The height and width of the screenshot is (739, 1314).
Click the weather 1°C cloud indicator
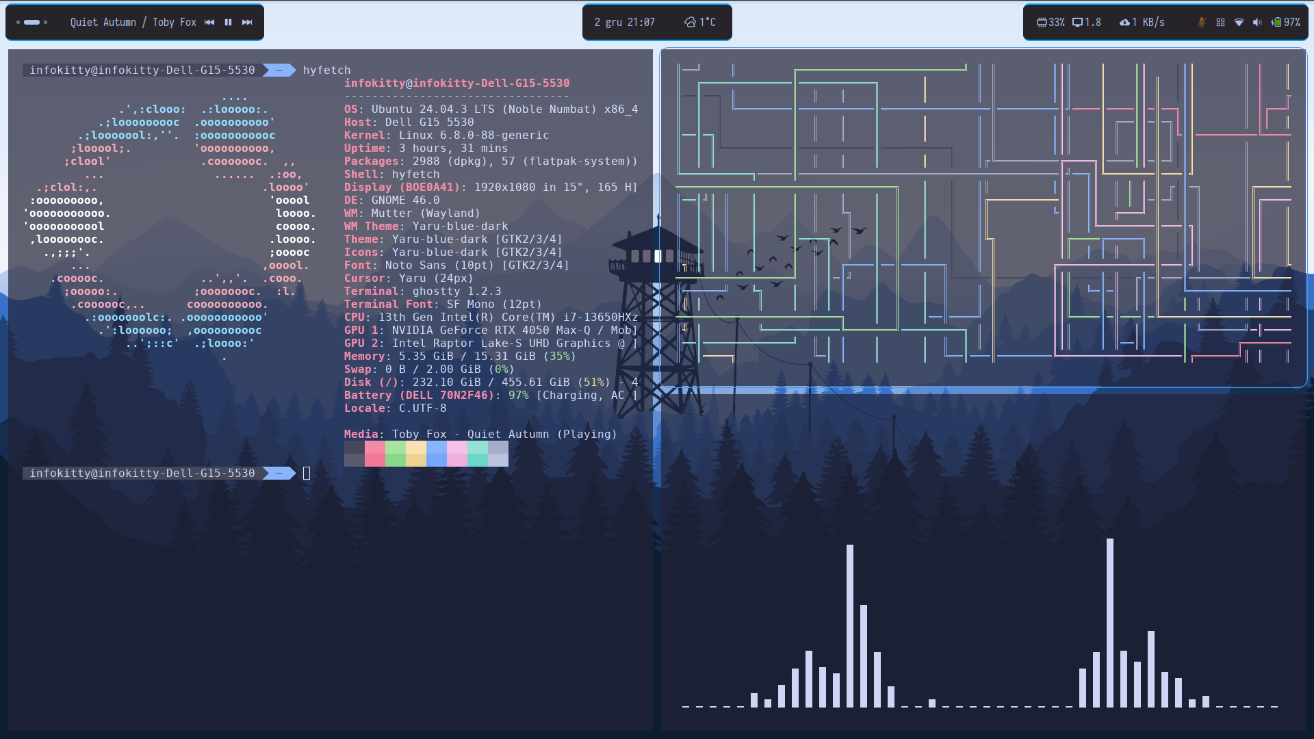[x=700, y=22]
